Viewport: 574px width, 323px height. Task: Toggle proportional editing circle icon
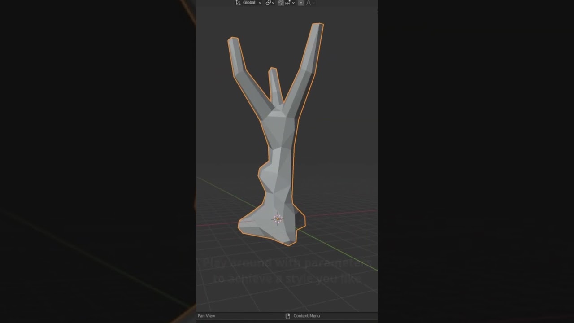[301, 3]
